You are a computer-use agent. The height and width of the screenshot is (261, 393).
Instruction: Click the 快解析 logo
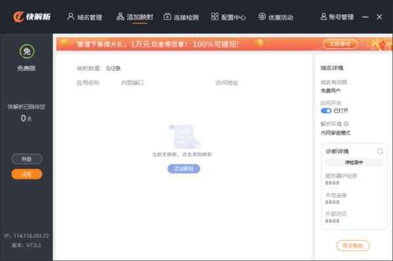[32, 17]
